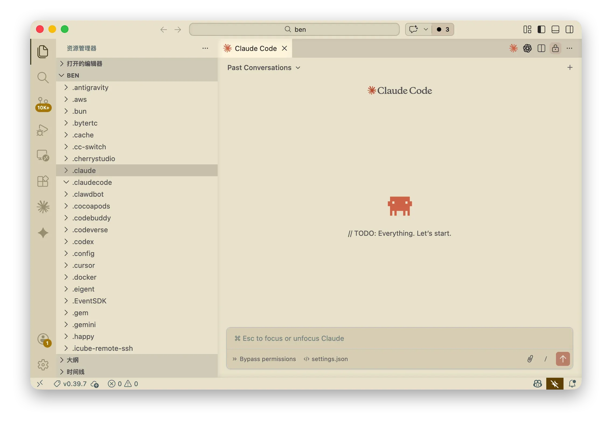Open the Extensions view

pos(43,181)
